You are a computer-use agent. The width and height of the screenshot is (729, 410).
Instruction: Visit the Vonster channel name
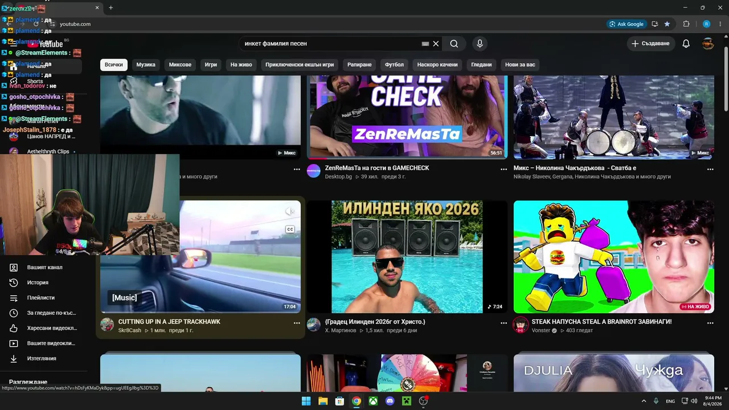pyautogui.click(x=541, y=330)
